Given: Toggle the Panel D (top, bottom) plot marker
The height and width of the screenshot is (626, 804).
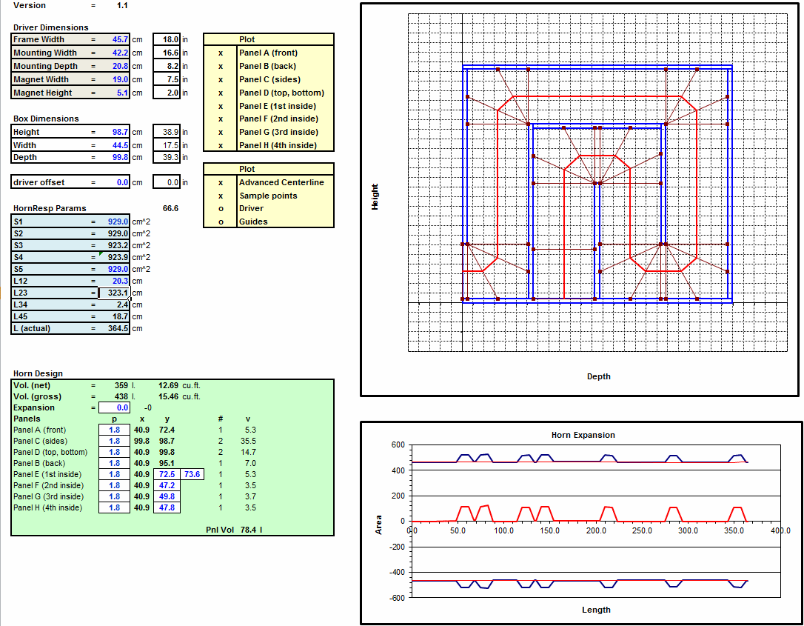Looking at the screenshot, I should [221, 93].
